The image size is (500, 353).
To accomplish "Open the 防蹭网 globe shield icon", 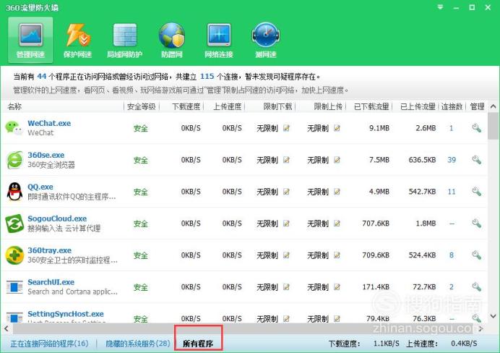I will [171, 40].
